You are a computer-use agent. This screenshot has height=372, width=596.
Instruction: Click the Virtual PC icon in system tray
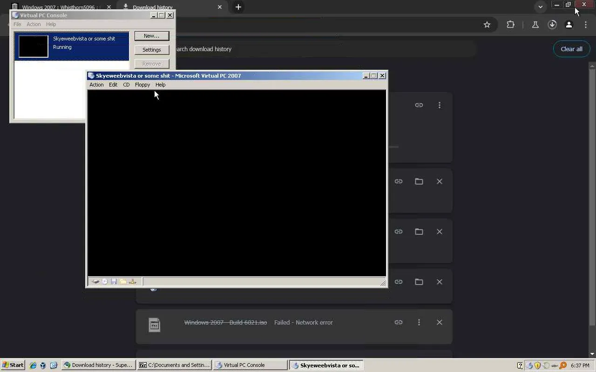click(529, 365)
